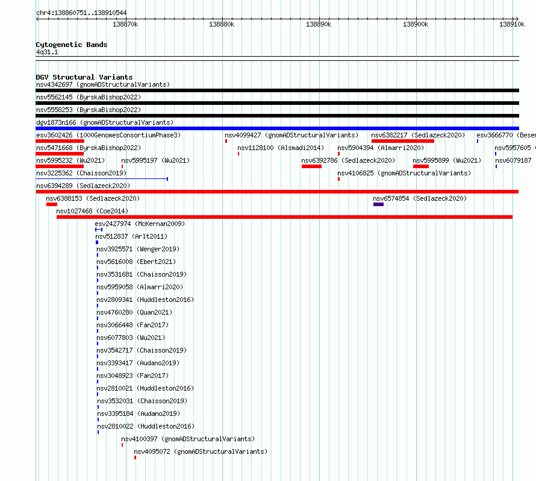Open nsv5471668 ByrskaBishop2022 label

pos(89,148)
